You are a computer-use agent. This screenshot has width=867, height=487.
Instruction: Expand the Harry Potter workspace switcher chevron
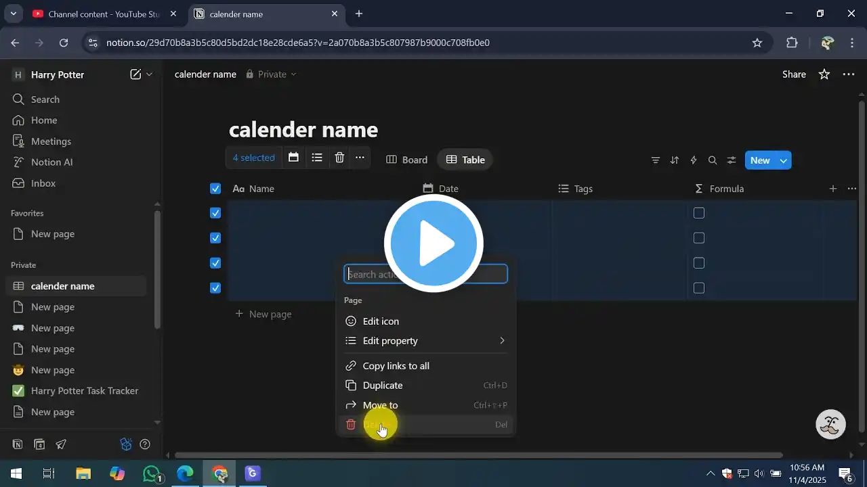tap(150, 74)
